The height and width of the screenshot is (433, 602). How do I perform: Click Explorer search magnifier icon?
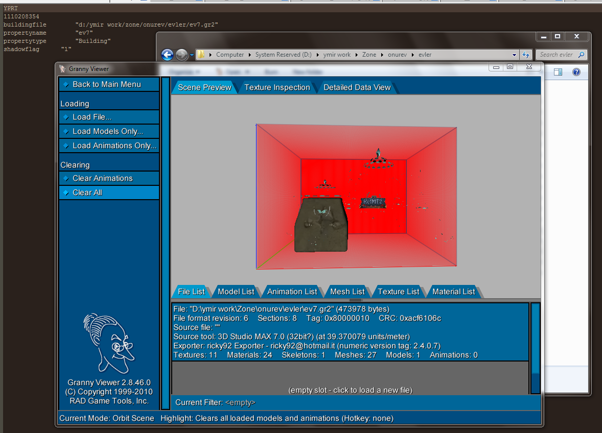coord(581,55)
